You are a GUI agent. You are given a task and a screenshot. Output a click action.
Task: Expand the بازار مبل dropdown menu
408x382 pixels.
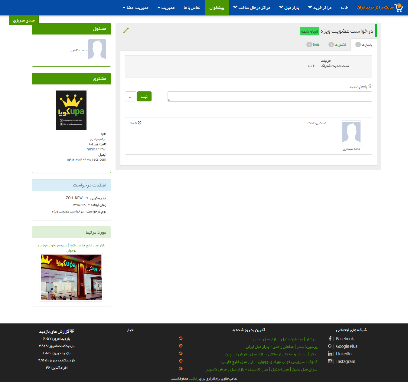289,8
